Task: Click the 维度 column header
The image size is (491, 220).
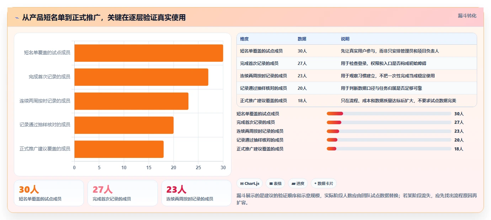Action: (244, 39)
